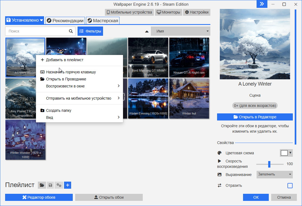Click the flip arrows icon
The image size is (302, 206).
pos(219,185)
